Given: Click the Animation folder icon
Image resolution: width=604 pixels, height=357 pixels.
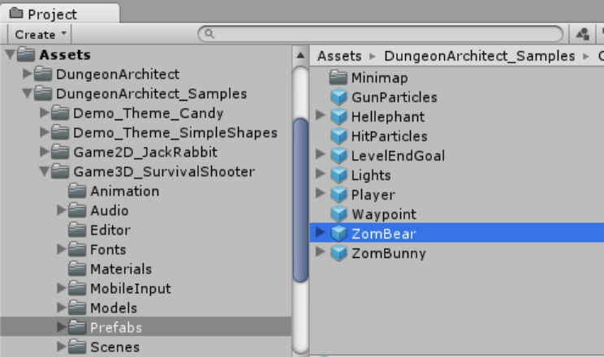Looking at the screenshot, I should pyautogui.click(x=77, y=191).
